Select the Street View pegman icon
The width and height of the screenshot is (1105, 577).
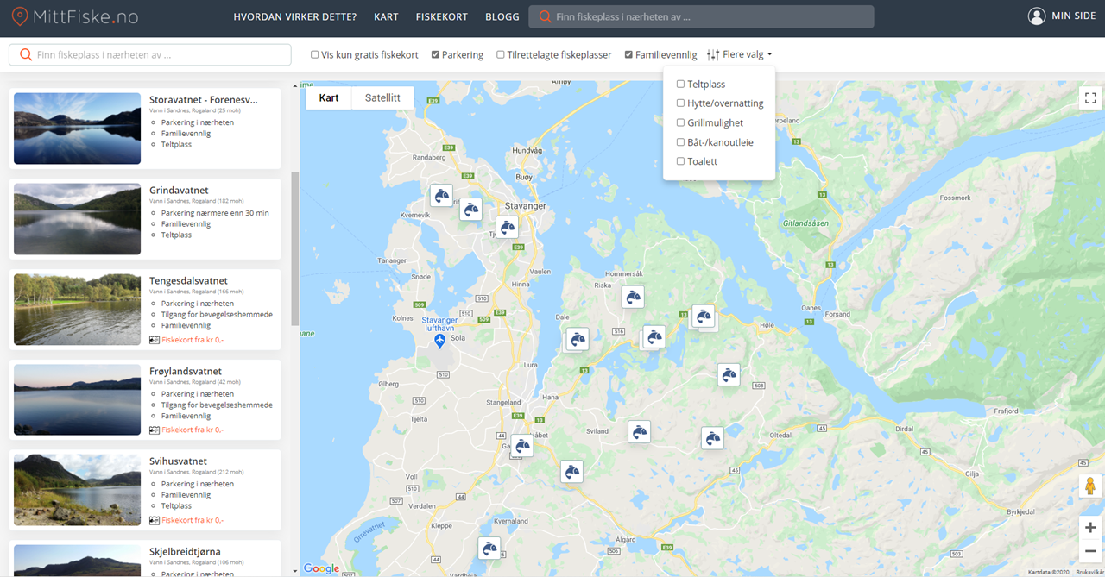pos(1090,486)
